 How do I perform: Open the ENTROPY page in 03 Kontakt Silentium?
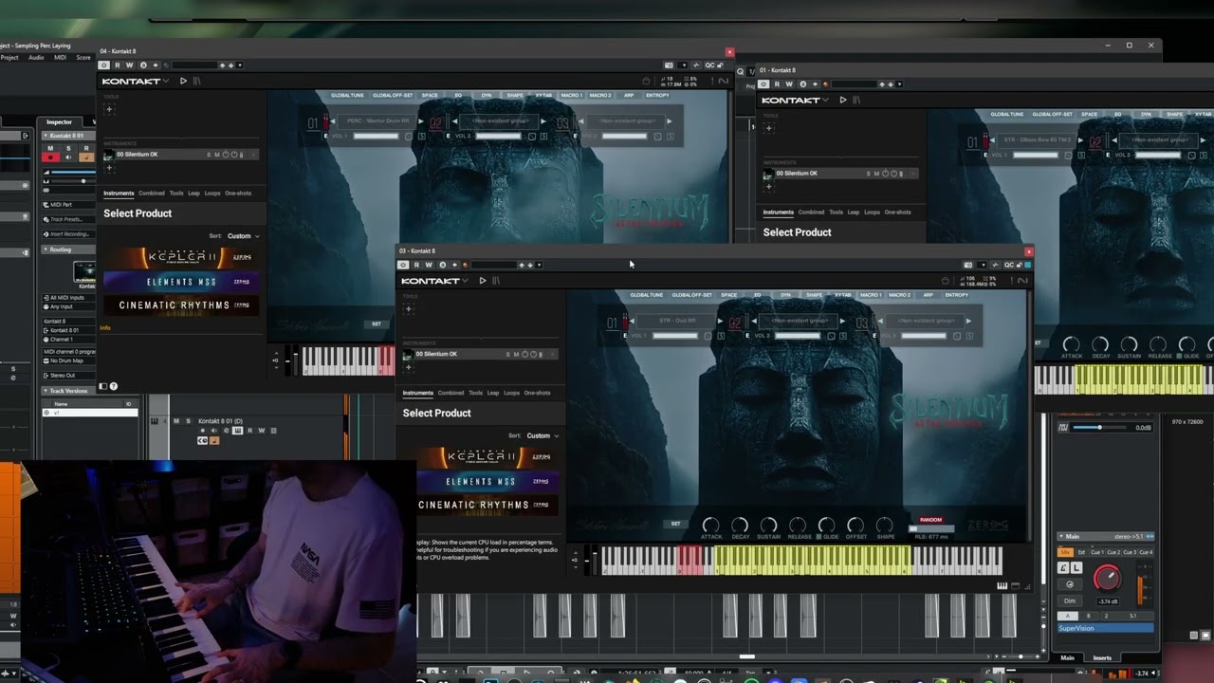[957, 295]
